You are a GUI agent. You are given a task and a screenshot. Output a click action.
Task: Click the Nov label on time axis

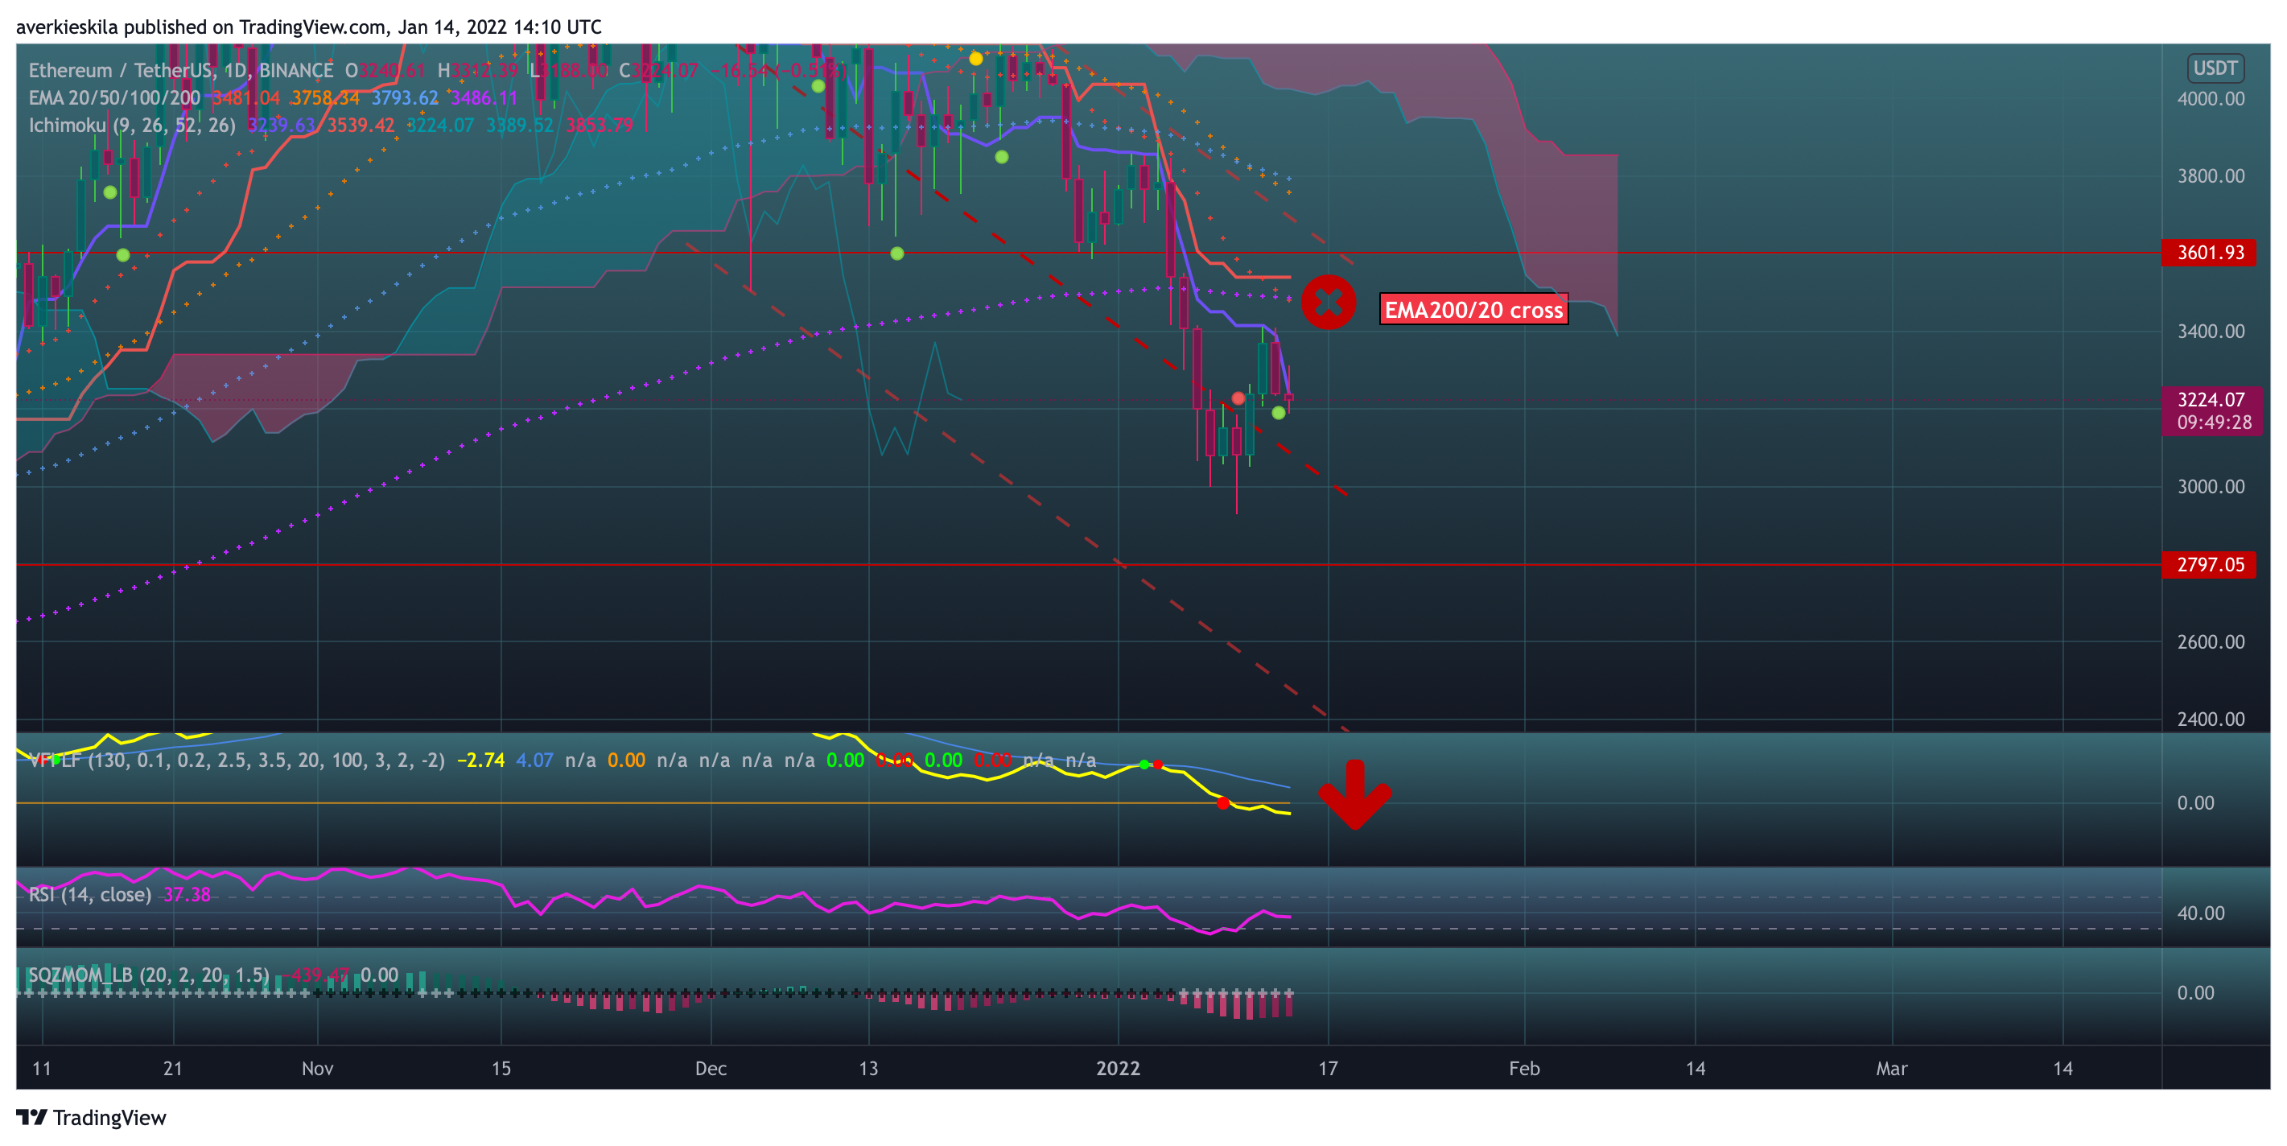(318, 1068)
